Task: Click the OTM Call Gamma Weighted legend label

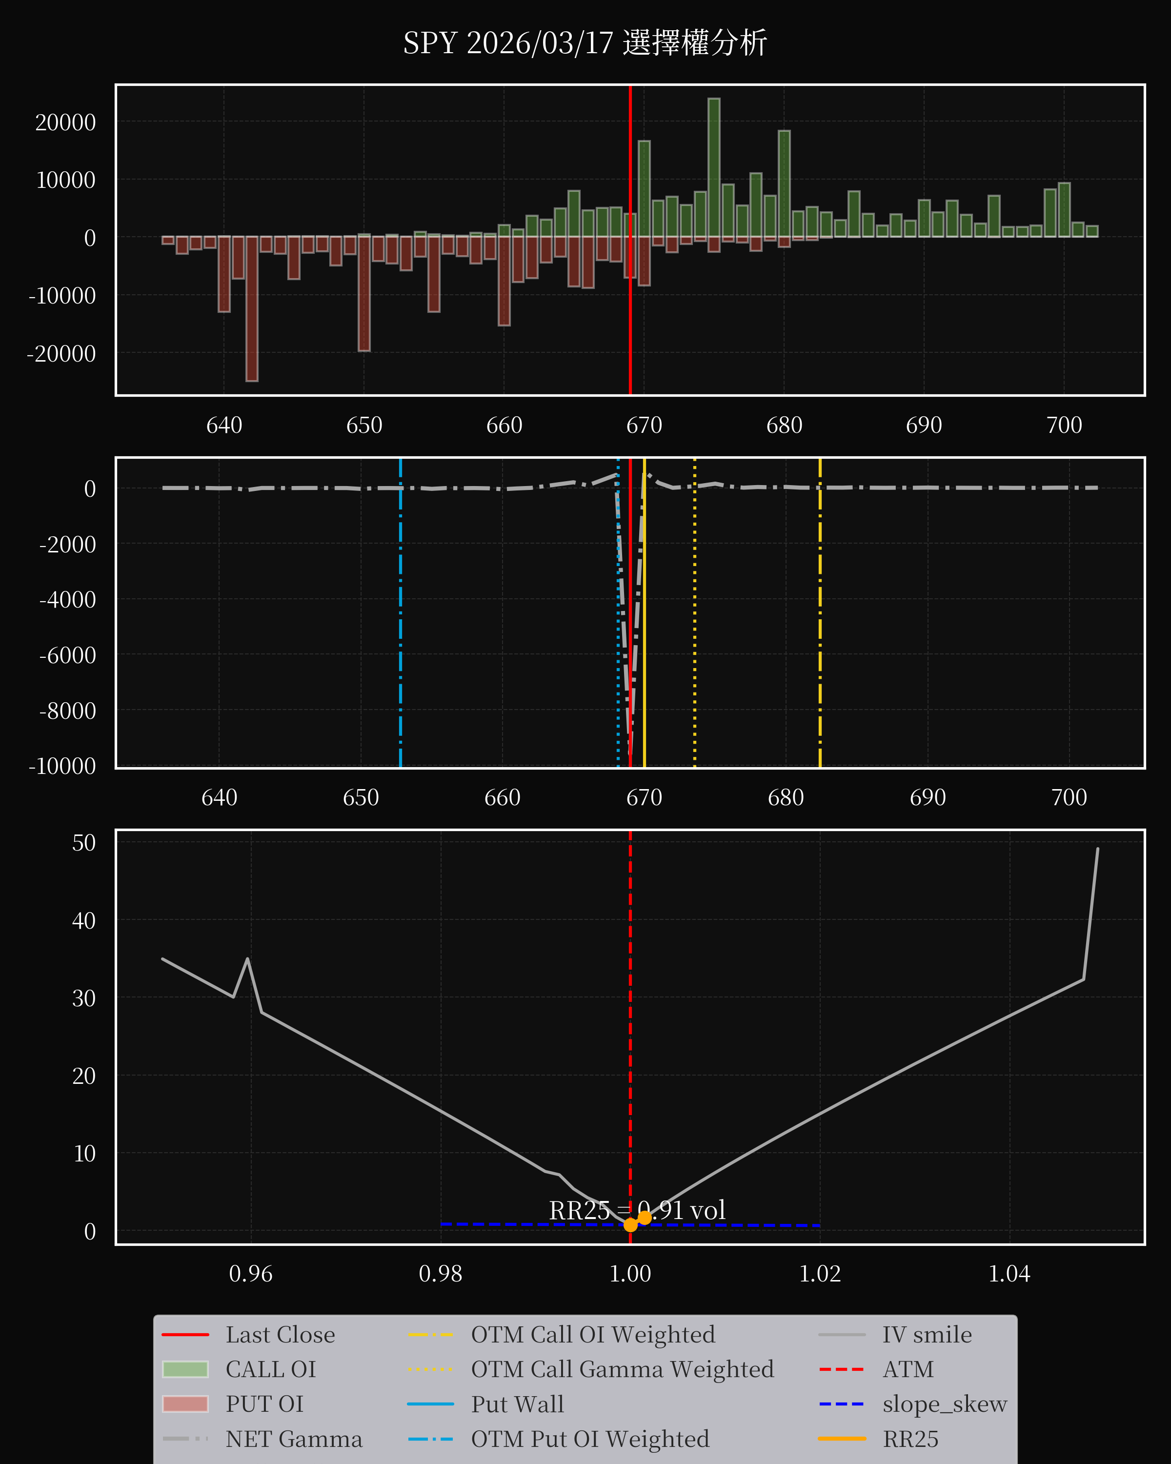Action: 623,1369
